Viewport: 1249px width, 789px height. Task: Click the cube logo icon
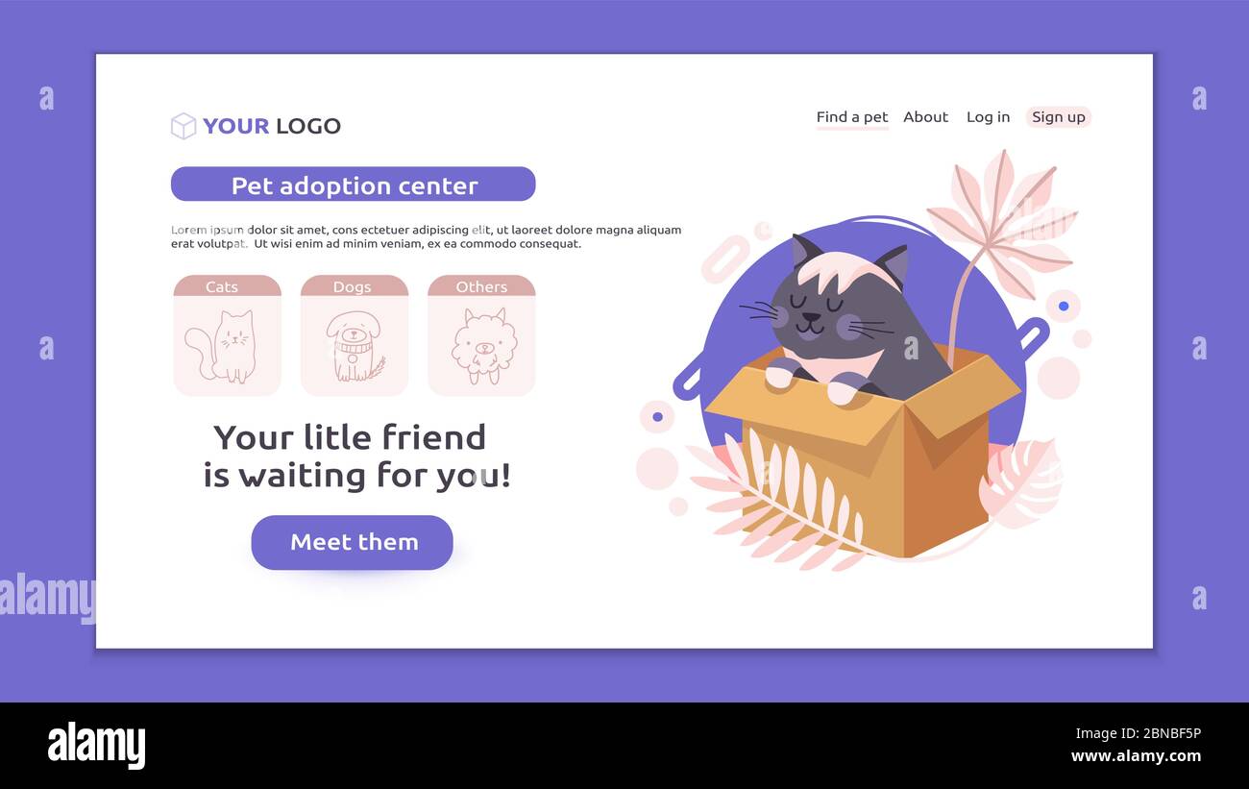click(184, 126)
